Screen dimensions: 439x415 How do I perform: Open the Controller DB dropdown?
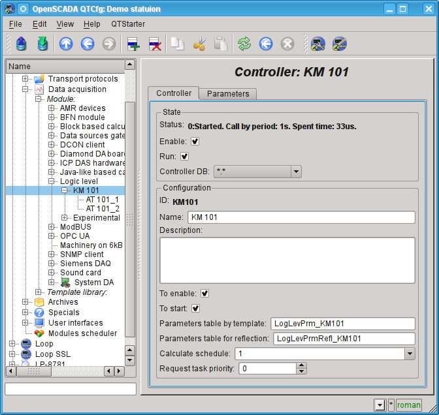pyautogui.click(x=295, y=172)
